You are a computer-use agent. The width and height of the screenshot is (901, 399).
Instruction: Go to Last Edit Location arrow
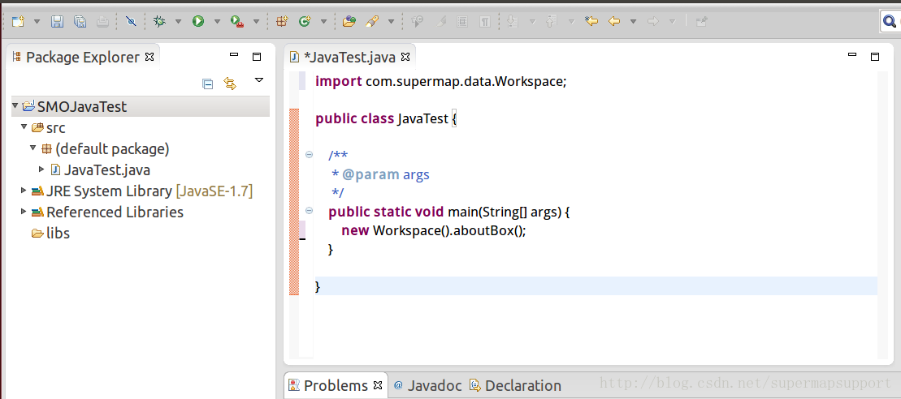591,22
